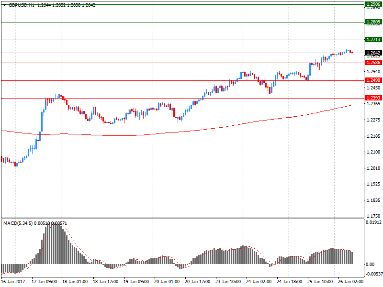Click the 19 Jan 09:00 time label

[x=136, y=282]
